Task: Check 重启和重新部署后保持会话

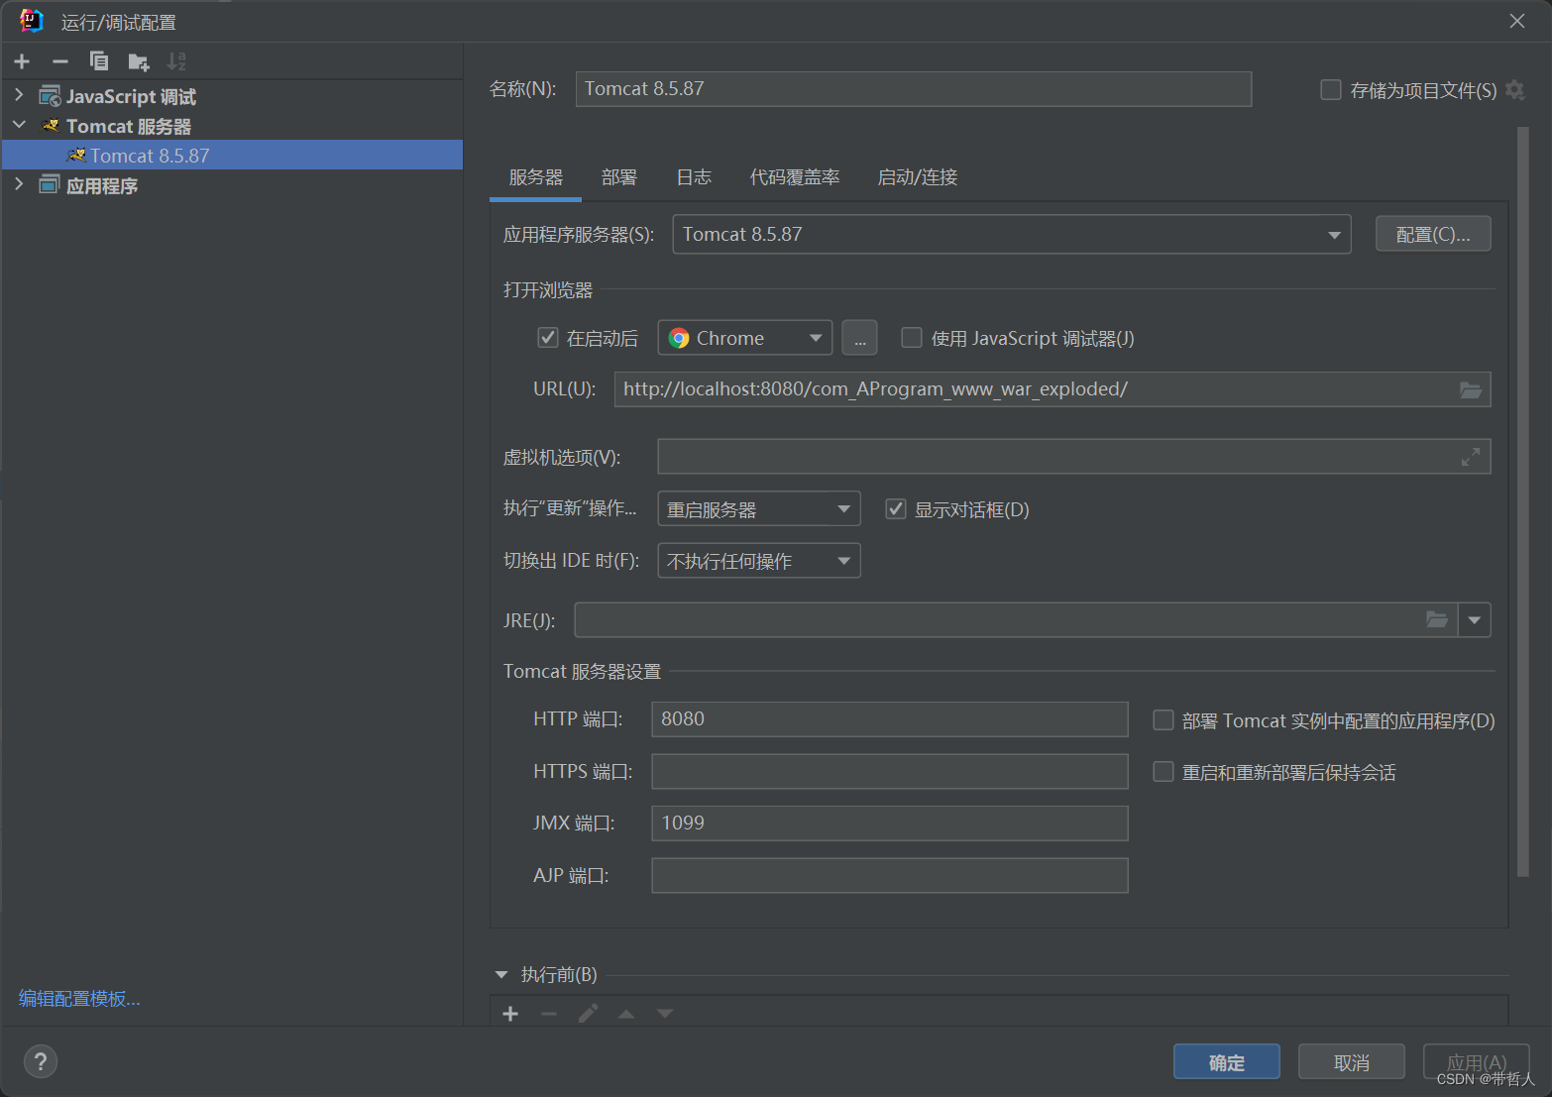Action: click(1164, 772)
